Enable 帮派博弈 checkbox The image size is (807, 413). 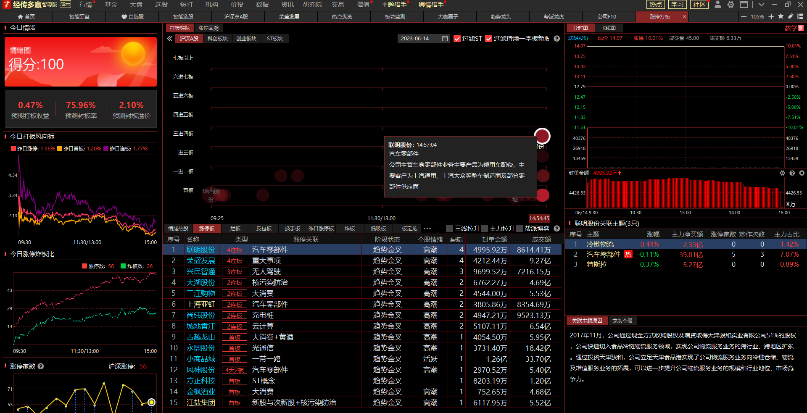pos(520,229)
